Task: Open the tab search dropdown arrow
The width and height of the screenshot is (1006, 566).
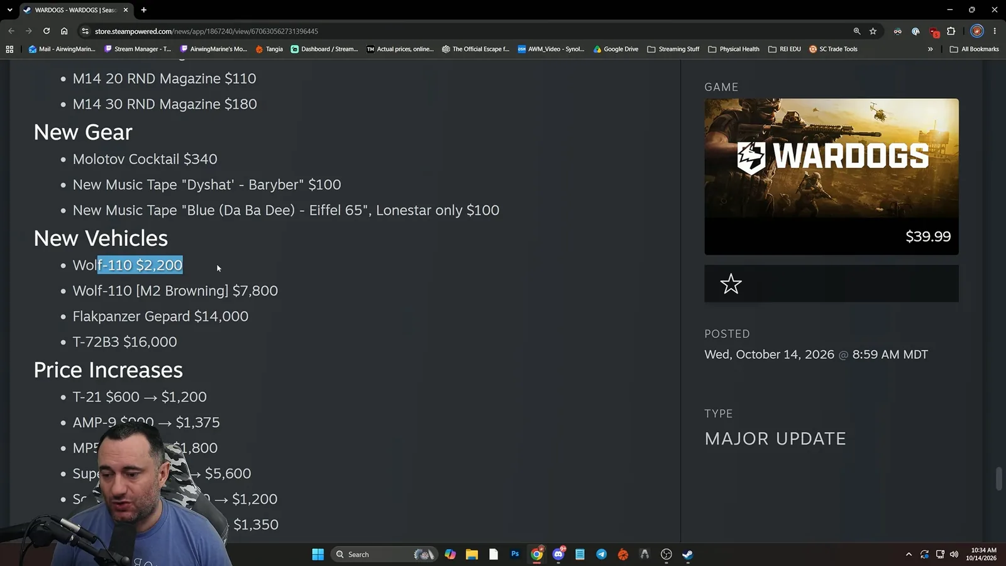Action: pos(9,10)
